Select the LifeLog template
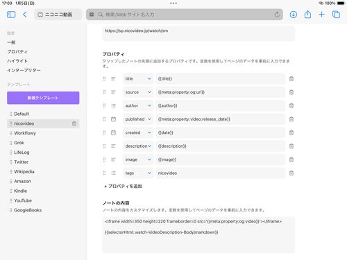Viewport: 347px width, 260px height. tap(43, 153)
